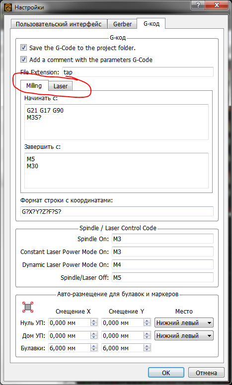The image size is (232, 385).
Task: Select the Laser tab
Action: (61, 86)
